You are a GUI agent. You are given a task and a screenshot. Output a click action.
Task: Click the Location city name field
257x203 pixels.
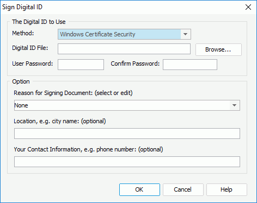pos(127,134)
